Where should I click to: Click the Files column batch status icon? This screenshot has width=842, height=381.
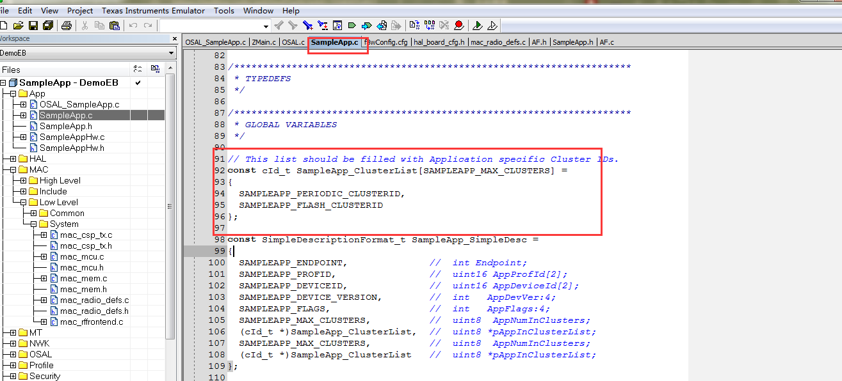(155, 69)
